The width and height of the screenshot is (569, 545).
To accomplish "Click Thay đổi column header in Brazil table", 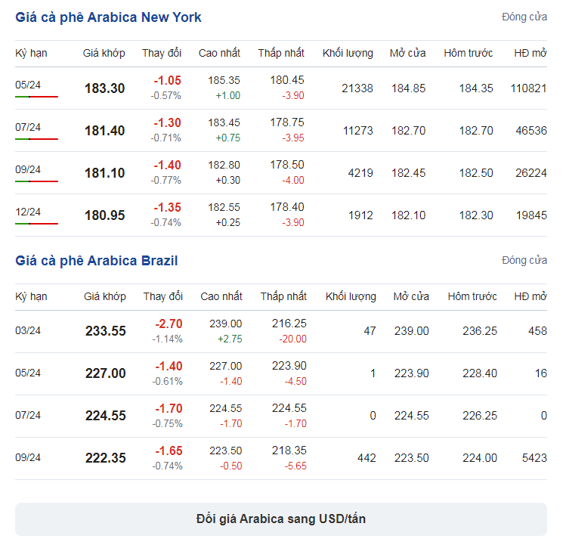I will [x=163, y=296].
